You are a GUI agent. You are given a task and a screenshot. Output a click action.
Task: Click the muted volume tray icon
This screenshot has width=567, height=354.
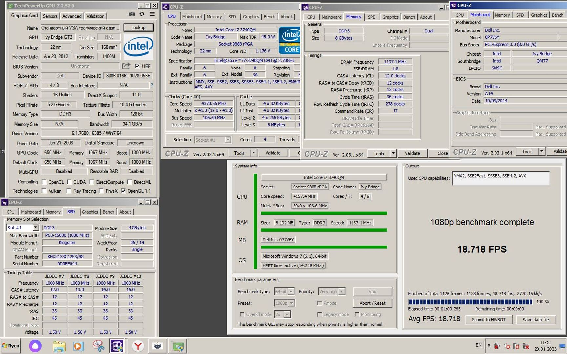tap(507, 346)
